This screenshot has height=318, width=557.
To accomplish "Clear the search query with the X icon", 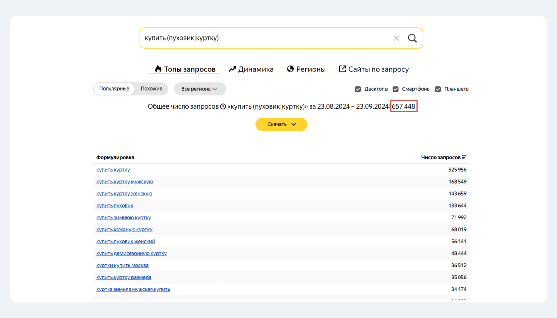I will click(x=396, y=38).
